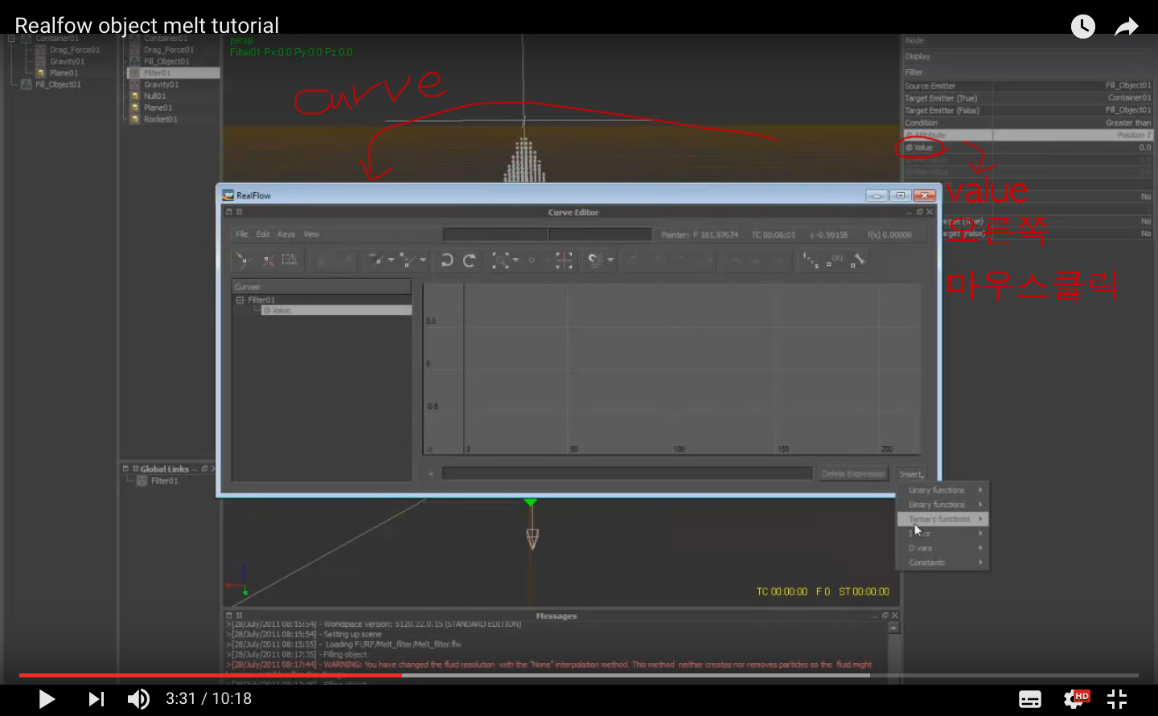The image size is (1158, 716).
Task: Select Fill_Object01 in the left tree
Action: [58, 84]
